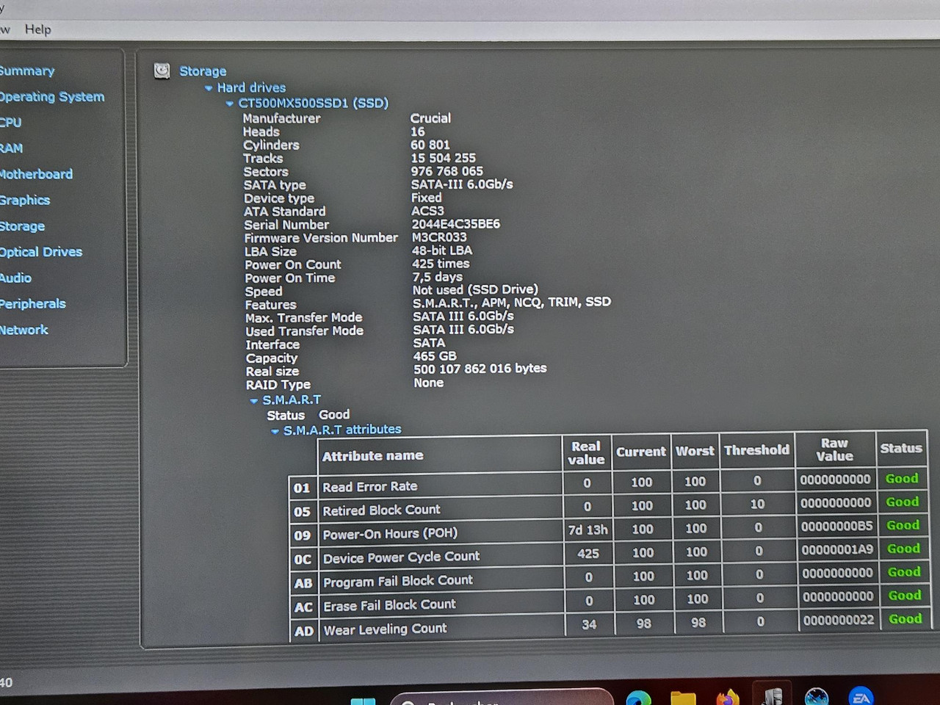Select the Wear Leveling Count row
940x705 pixels.
[x=610, y=626]
